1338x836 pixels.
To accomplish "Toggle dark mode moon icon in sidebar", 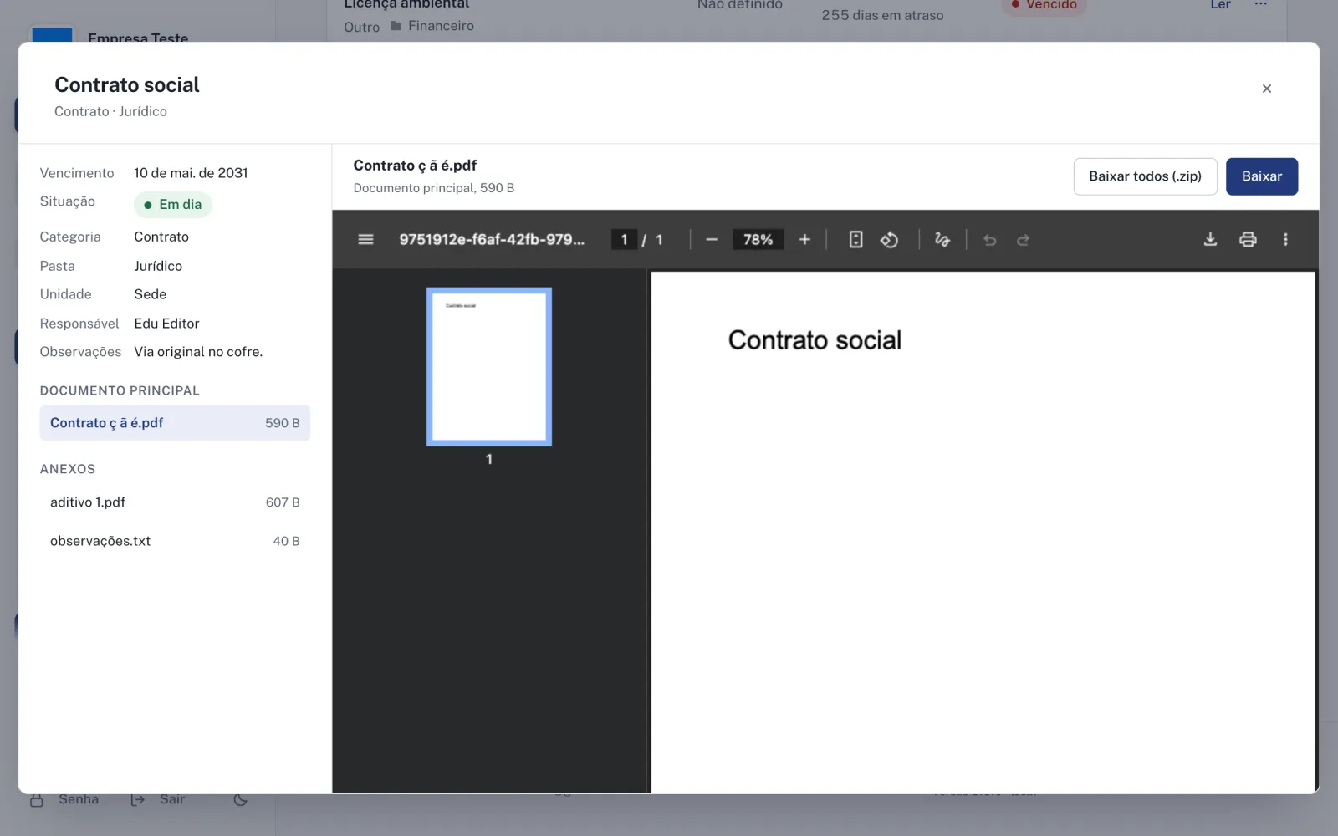I will [240, 799].
